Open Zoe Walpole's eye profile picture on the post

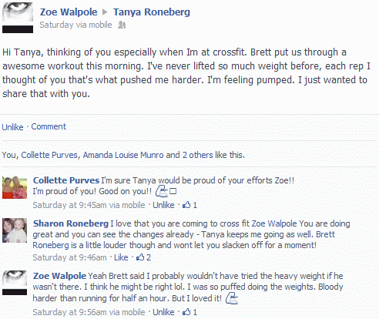pyautogui.click(x=18, y=18)
